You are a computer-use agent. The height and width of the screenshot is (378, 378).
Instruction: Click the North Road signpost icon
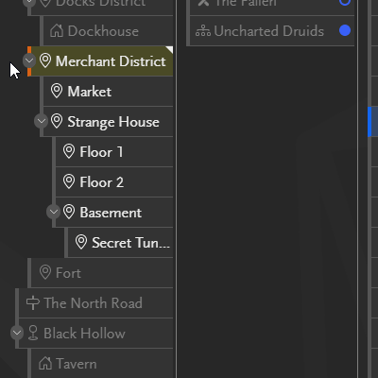(x=33, y=303)
